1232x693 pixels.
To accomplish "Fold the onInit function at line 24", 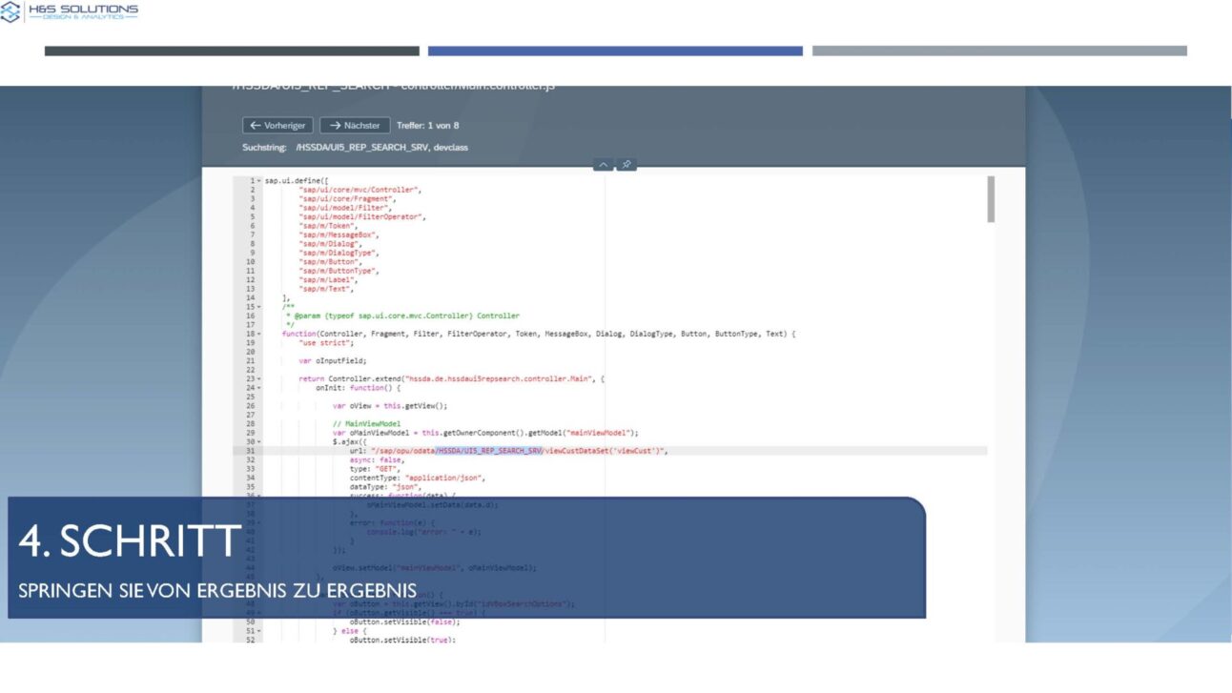I will [258, 388].
